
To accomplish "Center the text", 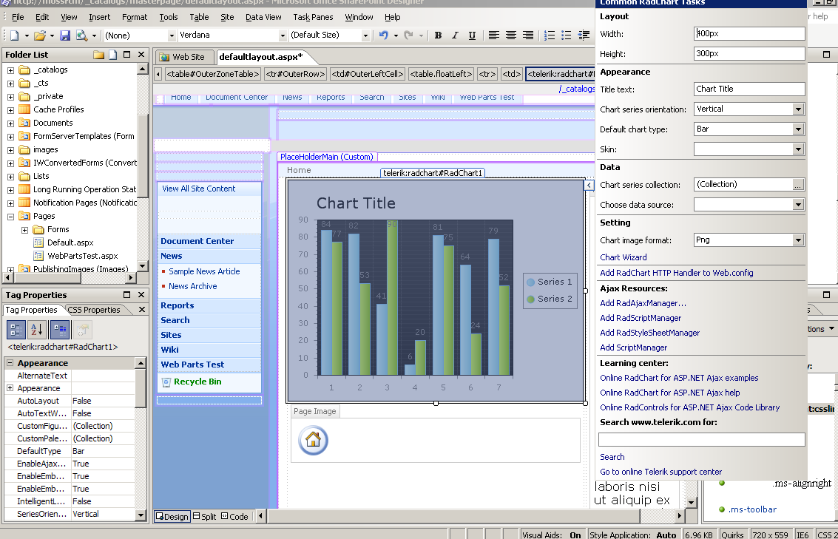I will point(511,35).
